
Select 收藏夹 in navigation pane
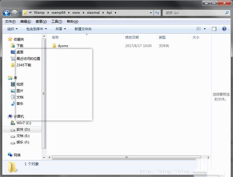point(19,39)
